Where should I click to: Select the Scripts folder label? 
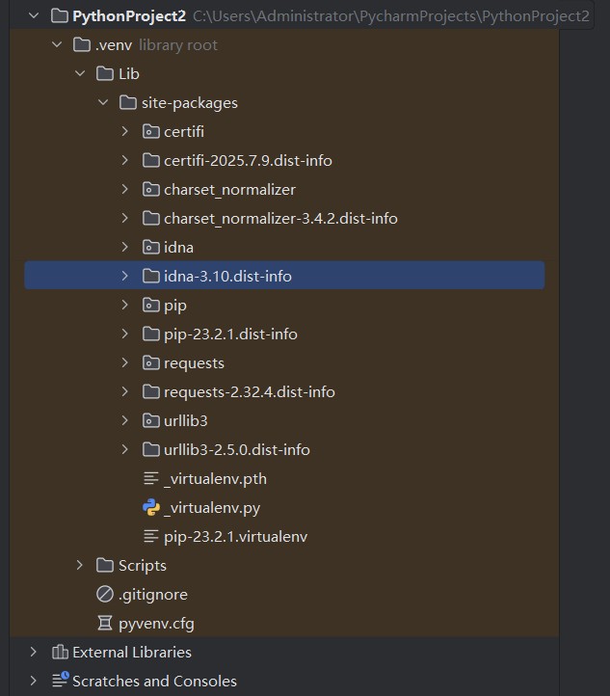point(143,566)
